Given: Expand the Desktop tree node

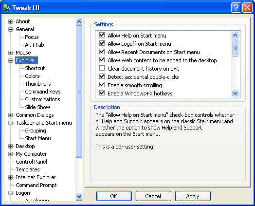Looking at the screenshot, I should [10, 147].
